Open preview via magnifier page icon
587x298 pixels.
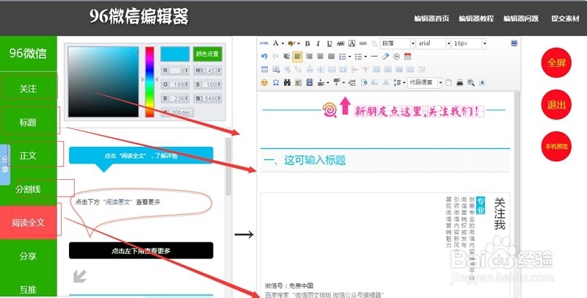tap(471, 83)
